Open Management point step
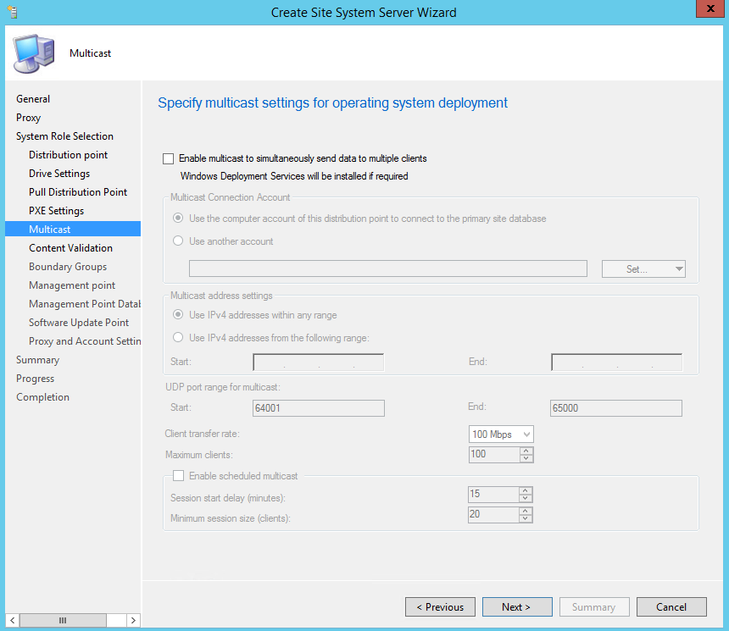Image resolution: width=729 pixels, height=631 pixels. (72, 285)
